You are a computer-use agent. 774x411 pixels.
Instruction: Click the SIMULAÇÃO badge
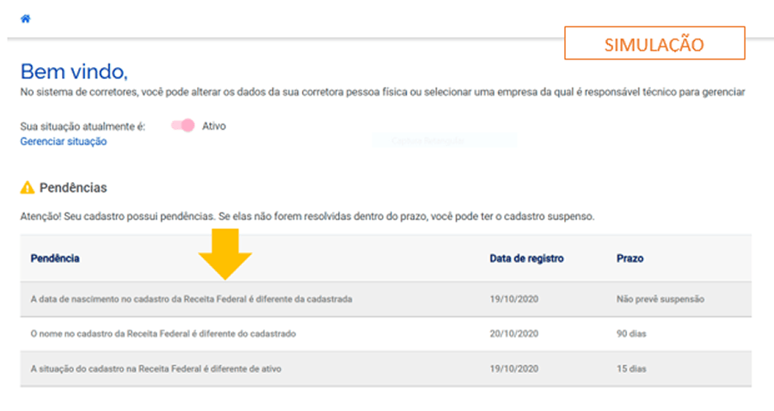click(654, 44)
